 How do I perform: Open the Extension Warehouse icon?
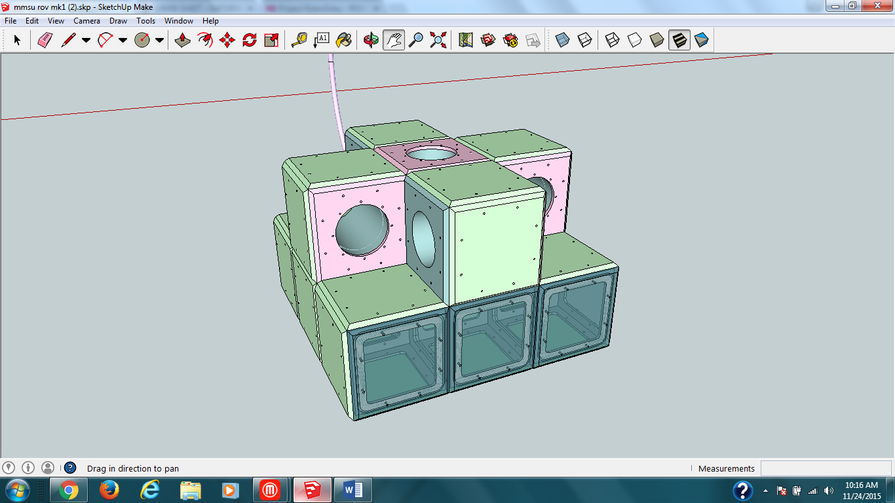510,41
